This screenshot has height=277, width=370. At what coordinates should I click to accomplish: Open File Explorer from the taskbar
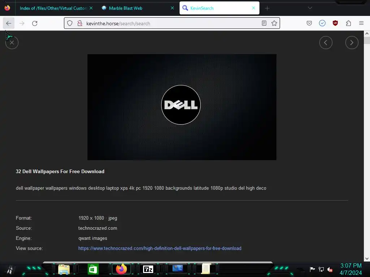[64, 269]
